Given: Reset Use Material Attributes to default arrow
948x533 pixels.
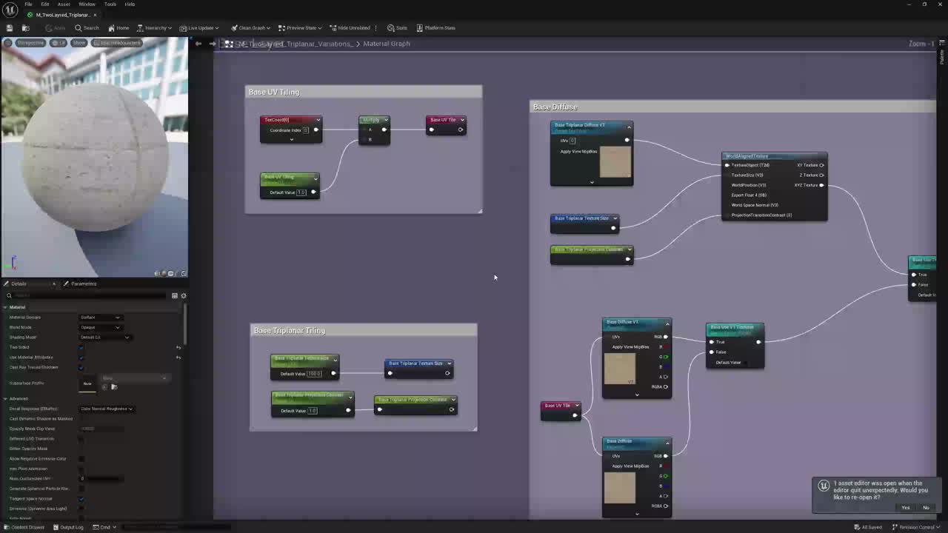Looking at the screenshot, I should (x=178, y=358).
